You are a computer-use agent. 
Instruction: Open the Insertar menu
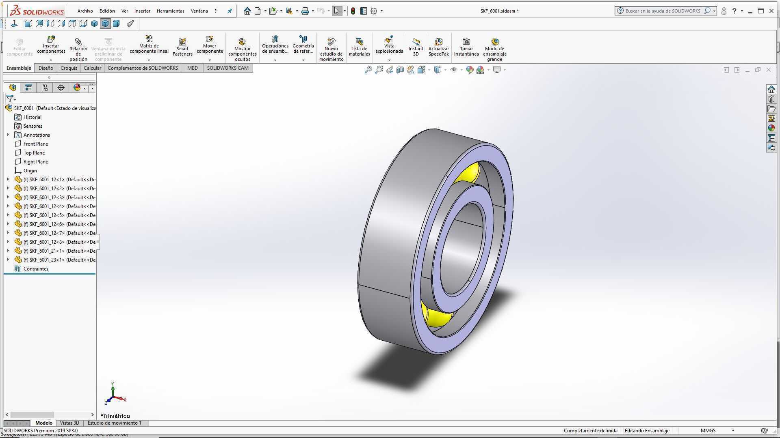click(142, 11)
